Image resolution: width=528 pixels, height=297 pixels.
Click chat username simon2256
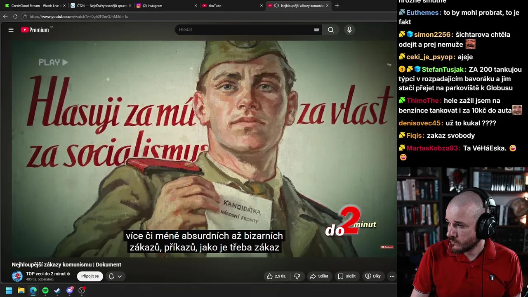[434, 35]
